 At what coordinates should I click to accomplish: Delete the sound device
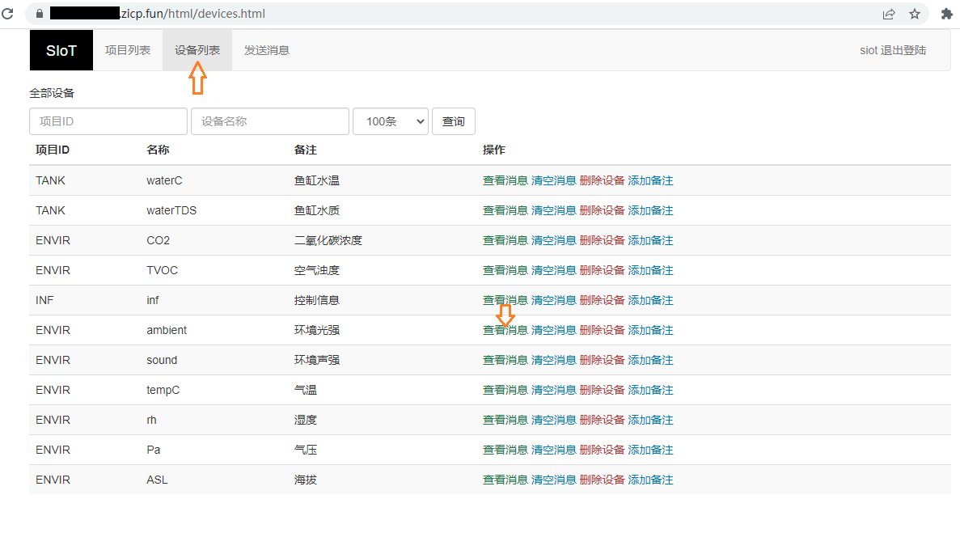coord(602,361)
